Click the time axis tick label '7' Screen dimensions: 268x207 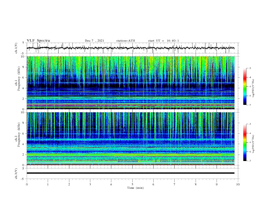pyautogui.click(x=175, y=184)
